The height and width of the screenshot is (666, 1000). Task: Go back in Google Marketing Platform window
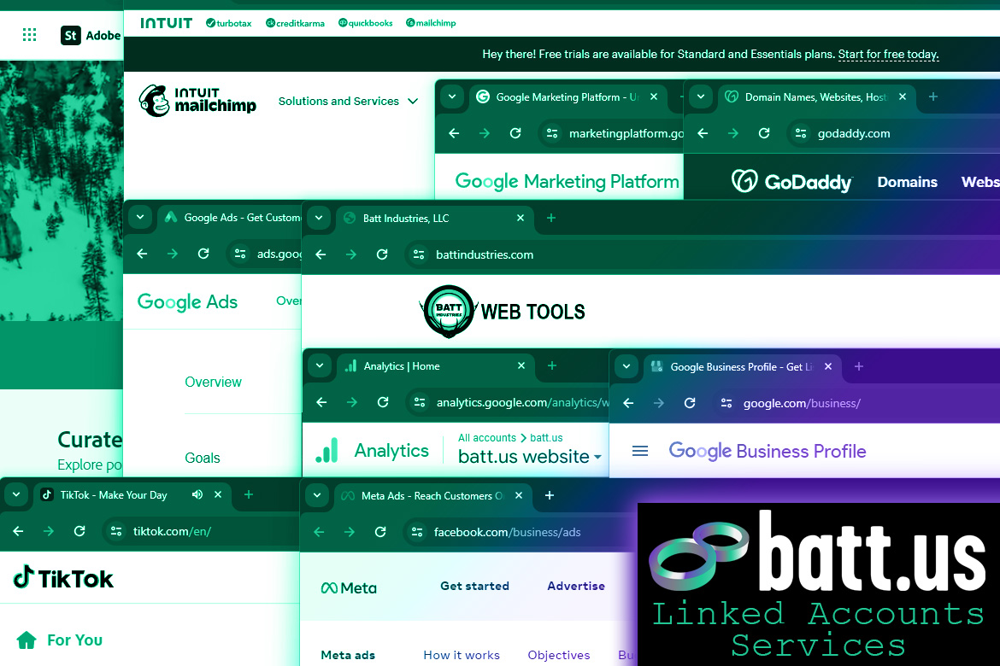point(454,133)
